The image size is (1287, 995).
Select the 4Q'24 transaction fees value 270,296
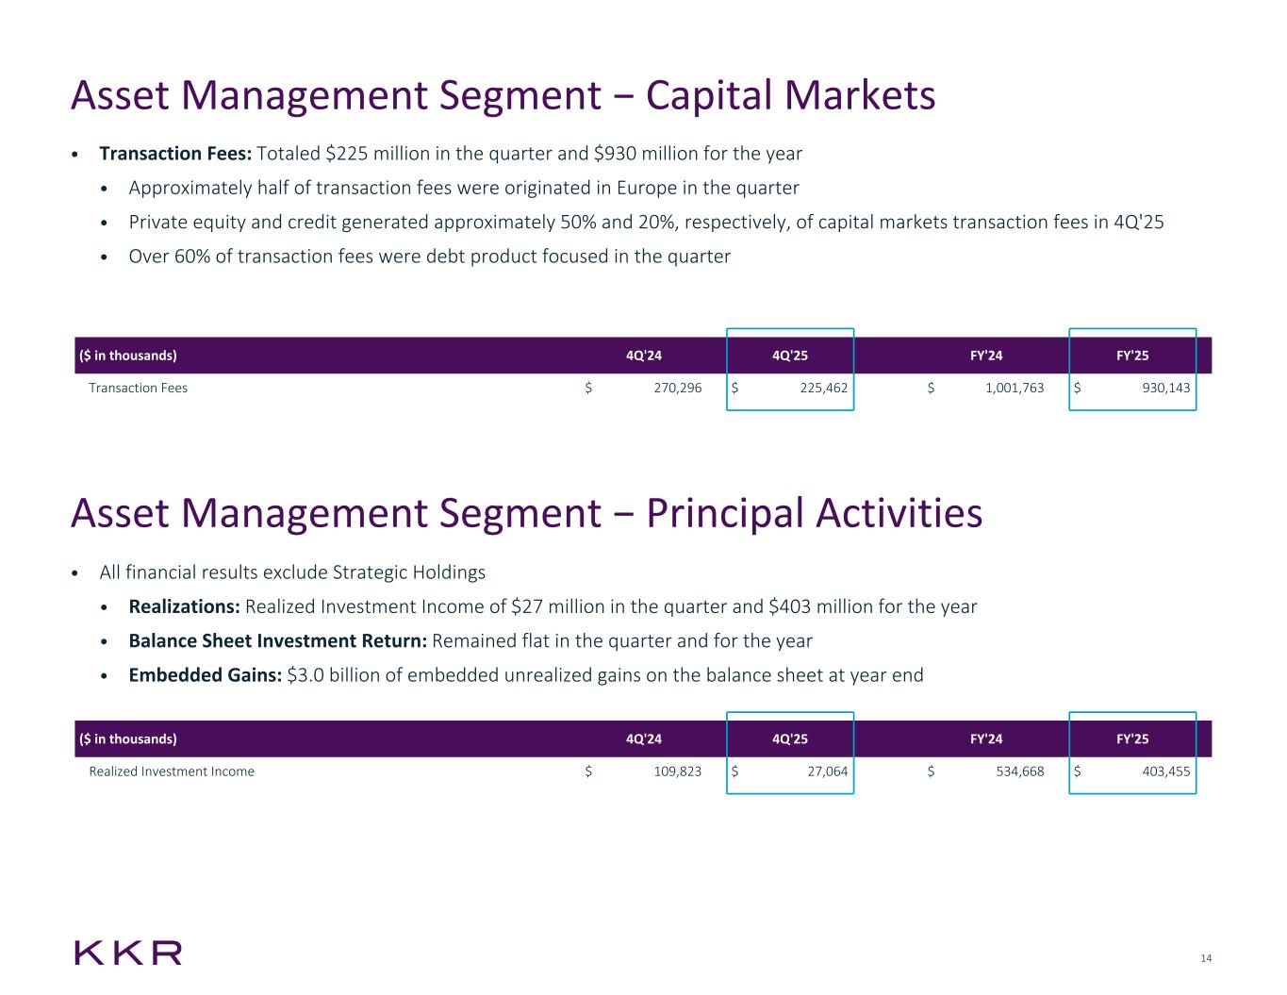[x=677, y=388]
